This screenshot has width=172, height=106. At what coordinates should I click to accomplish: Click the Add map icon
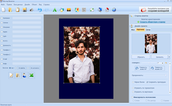click(77, 10)
